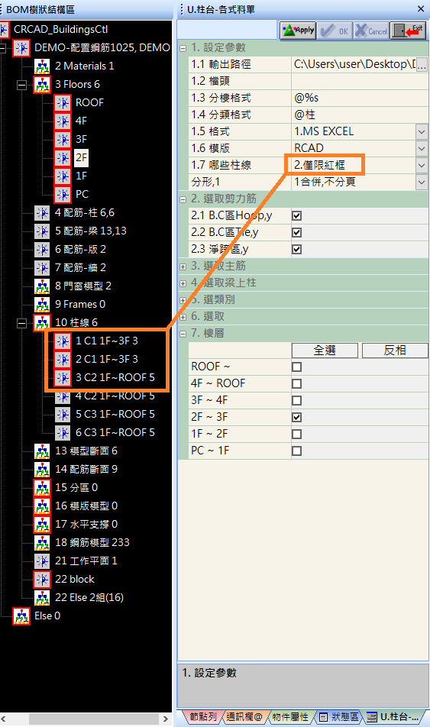Uncheck the 2F ~ 3F floor checkbox

point(297,417)
